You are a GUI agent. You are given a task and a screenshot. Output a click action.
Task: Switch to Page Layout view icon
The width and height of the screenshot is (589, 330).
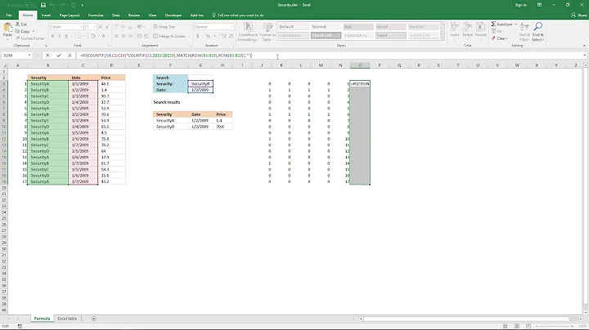(516, 326)
